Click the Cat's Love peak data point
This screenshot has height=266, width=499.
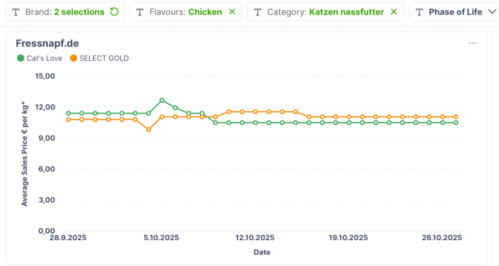coord(162,100)
